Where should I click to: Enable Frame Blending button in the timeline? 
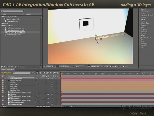point(47,73)
